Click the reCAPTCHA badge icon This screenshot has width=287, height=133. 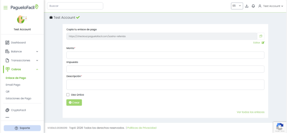pos(280,127)
